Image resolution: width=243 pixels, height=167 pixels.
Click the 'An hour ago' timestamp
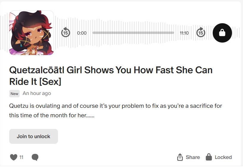click(x=37, y=93)
